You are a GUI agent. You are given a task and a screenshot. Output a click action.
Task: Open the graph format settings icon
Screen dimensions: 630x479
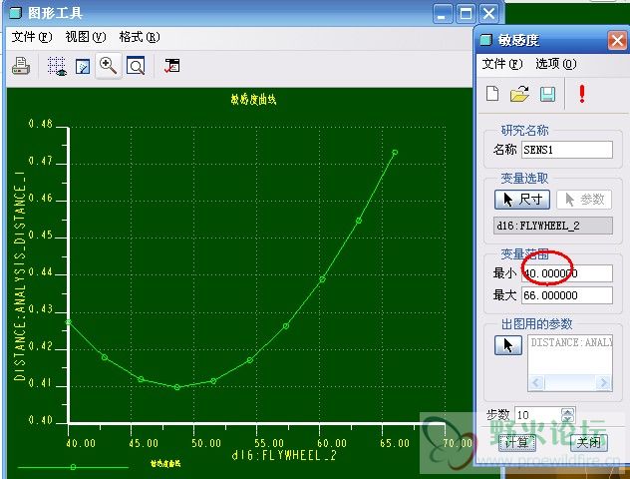pyautogui.click(x=171, y=66)
